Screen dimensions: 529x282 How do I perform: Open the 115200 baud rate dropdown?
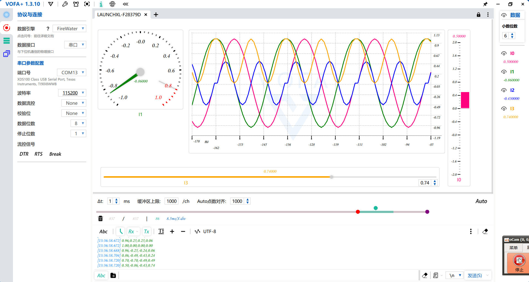click(x=72, y=93)
